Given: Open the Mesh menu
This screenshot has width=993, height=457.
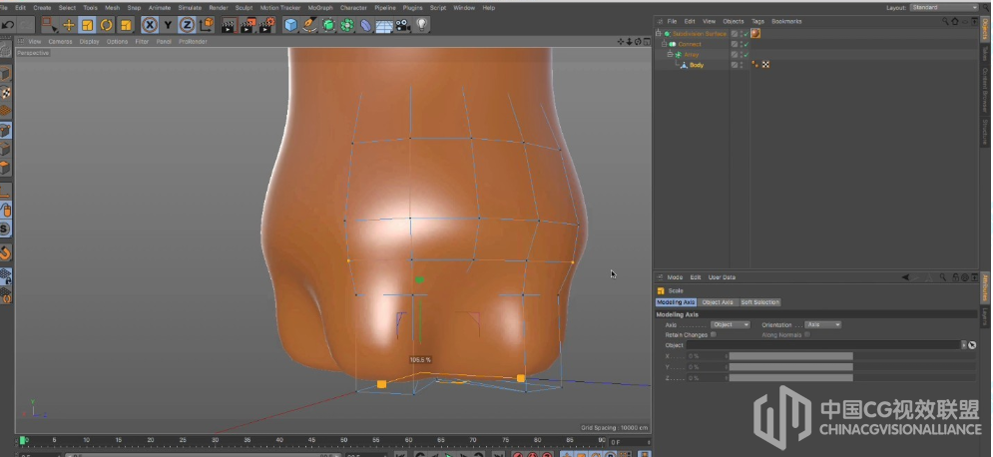Looking at the screenshot, I should (x=112, y=8).
